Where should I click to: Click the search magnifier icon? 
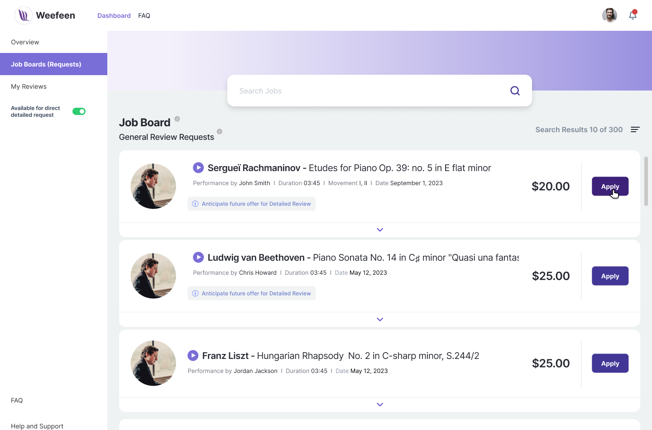pyautogui.click(x=515, y=91)
